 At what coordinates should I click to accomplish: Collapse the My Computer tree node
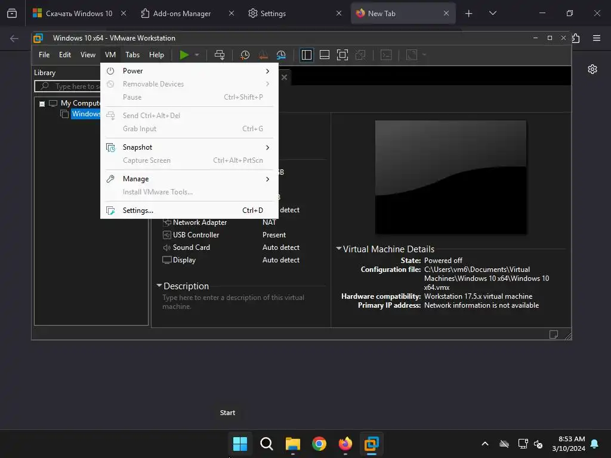click(42, 104)
